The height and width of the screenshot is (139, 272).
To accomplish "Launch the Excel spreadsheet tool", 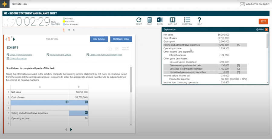I will click(x=160, y=20).
